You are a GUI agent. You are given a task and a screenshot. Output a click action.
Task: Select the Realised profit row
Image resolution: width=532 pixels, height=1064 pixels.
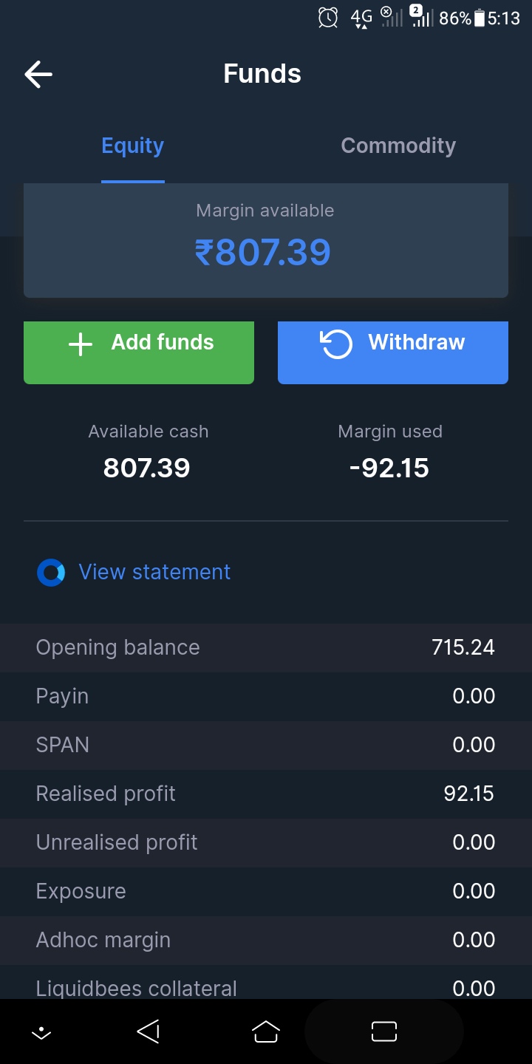[266, 794]
